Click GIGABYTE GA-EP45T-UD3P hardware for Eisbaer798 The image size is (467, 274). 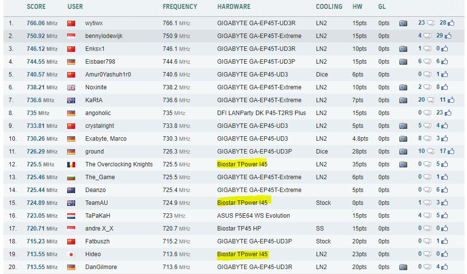(x=256, y=62)
